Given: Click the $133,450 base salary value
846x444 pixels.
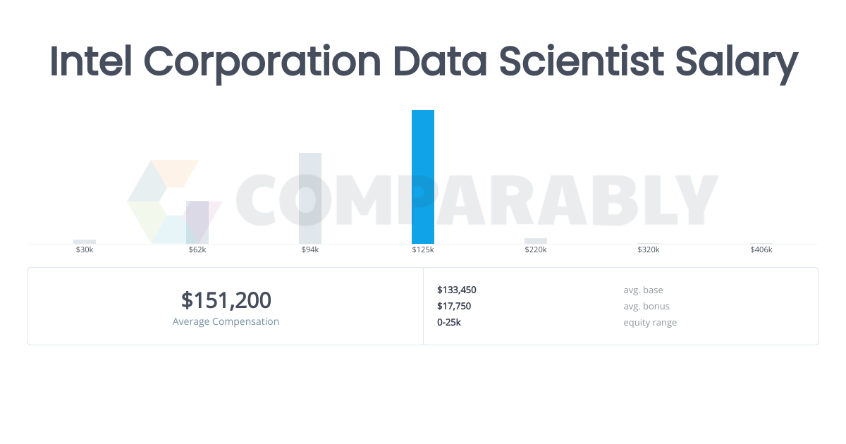Looking at the screenshot, I should [x=457, y=290].
